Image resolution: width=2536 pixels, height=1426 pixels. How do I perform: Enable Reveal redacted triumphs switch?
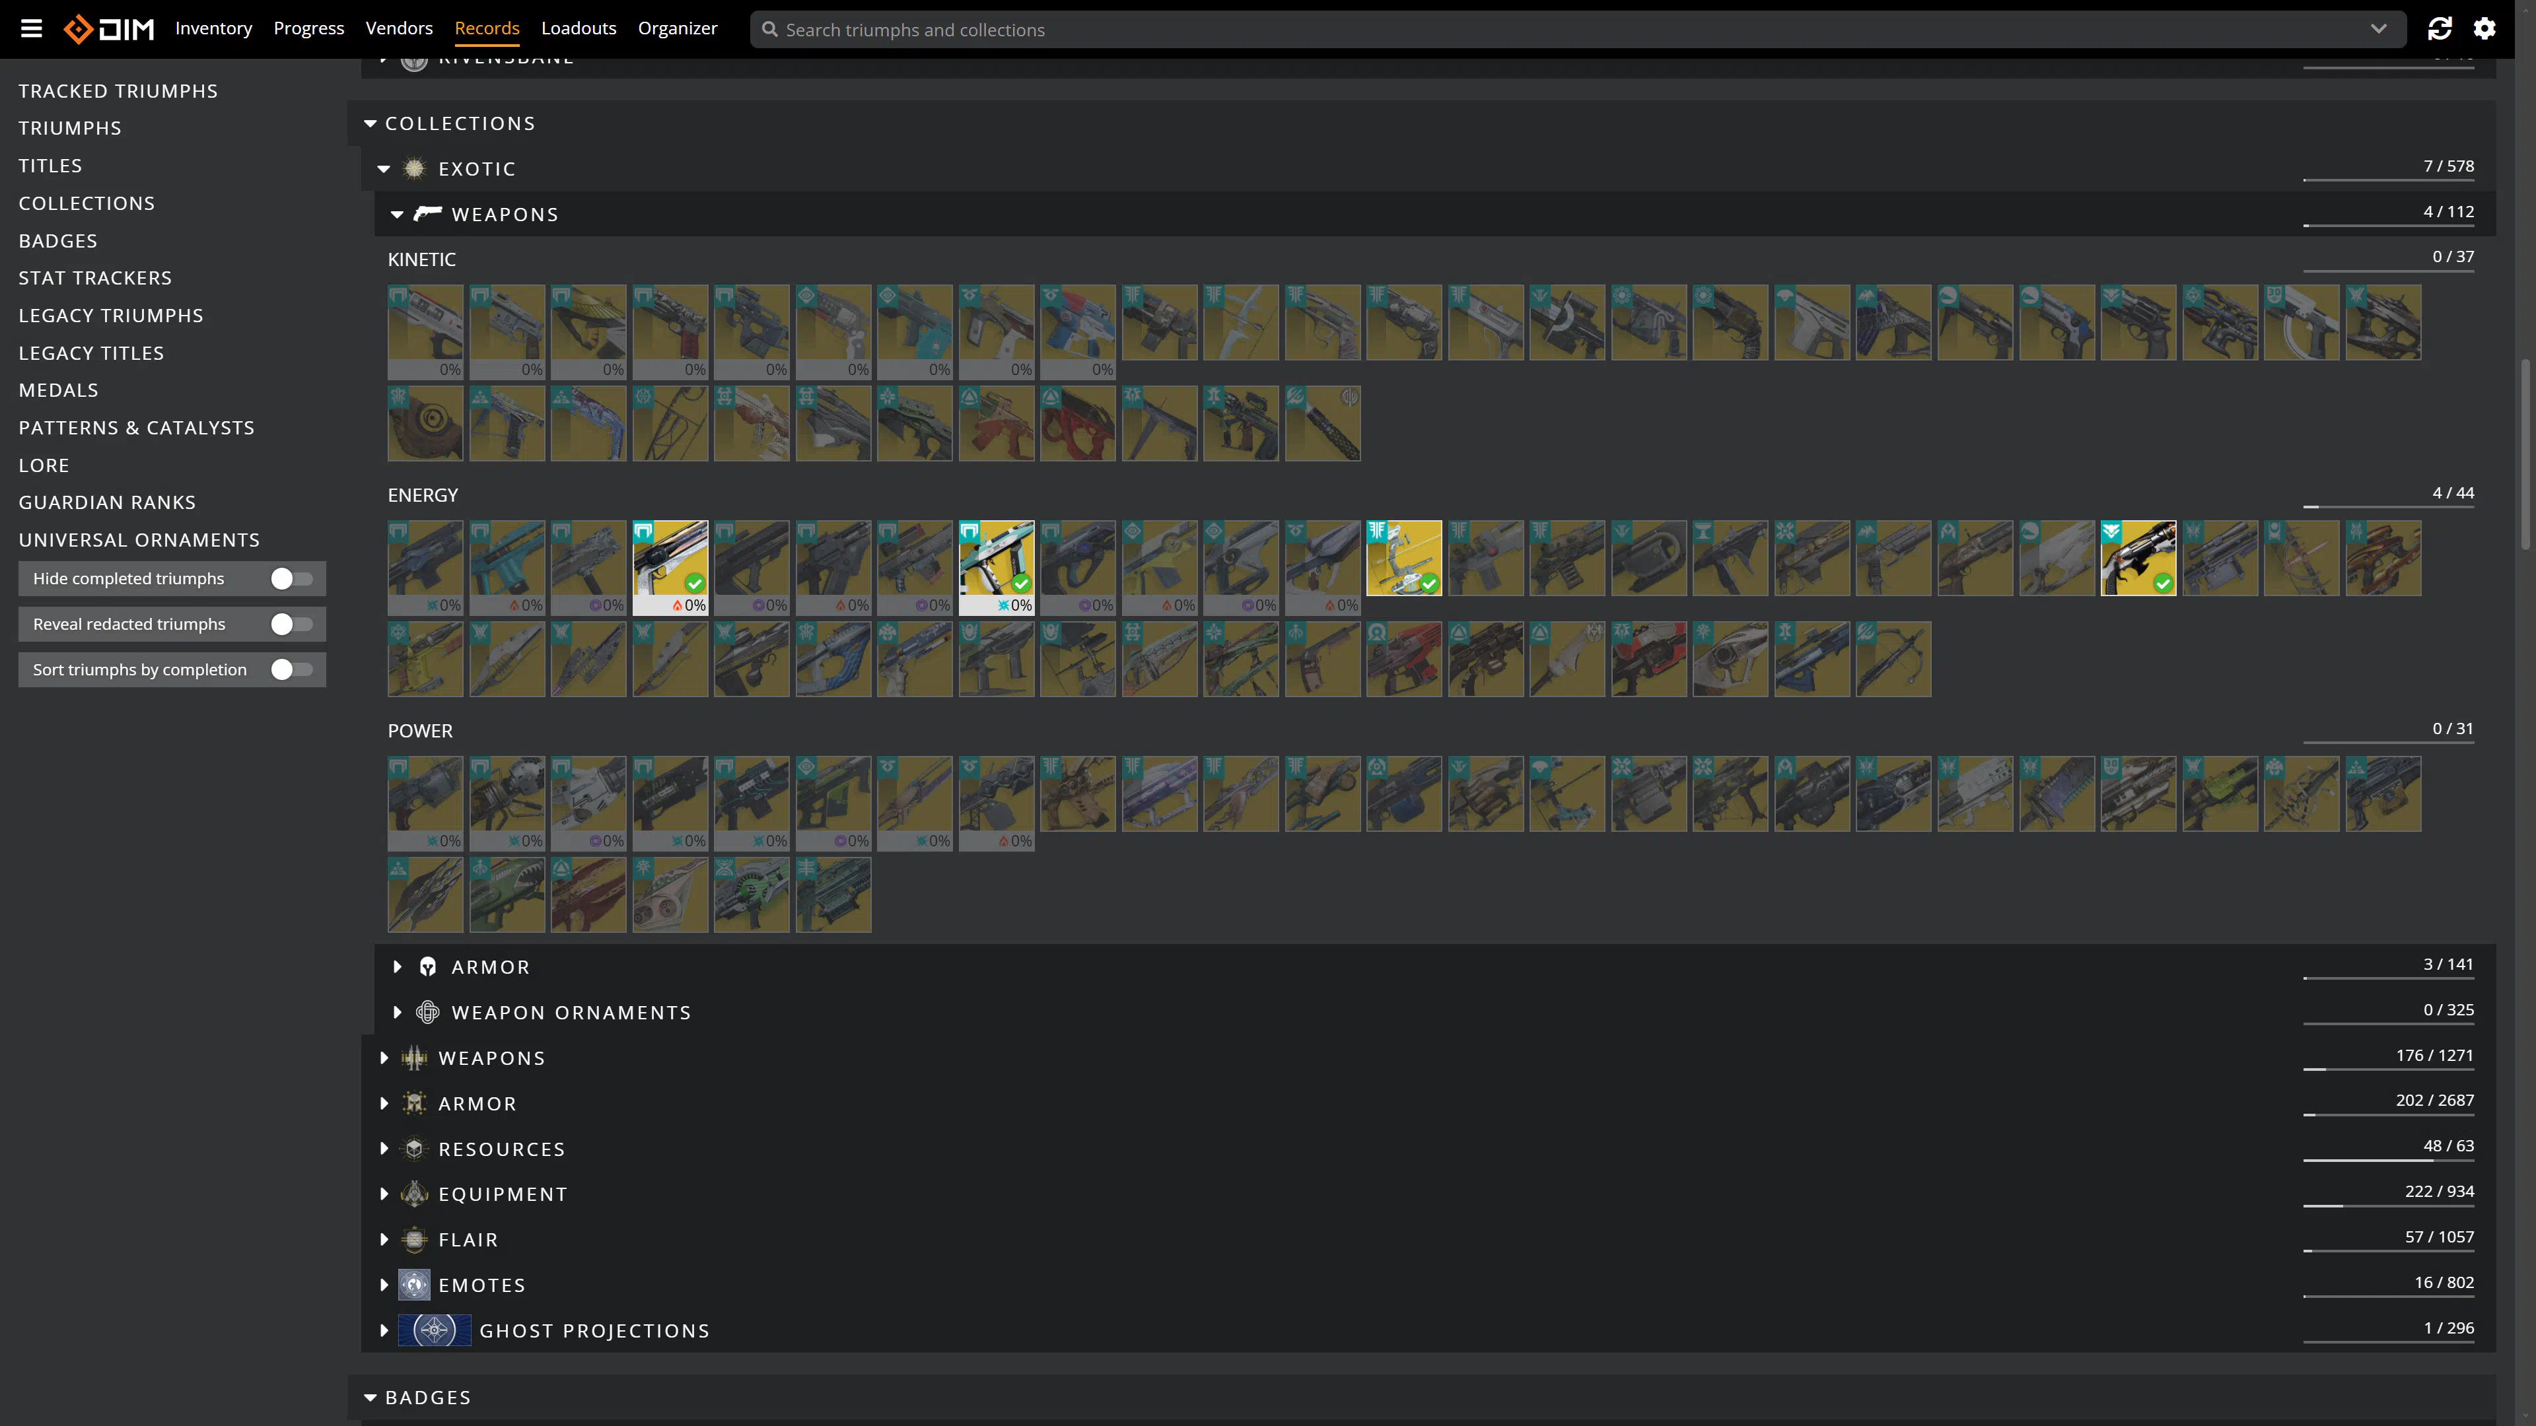(x=291, y=624)
